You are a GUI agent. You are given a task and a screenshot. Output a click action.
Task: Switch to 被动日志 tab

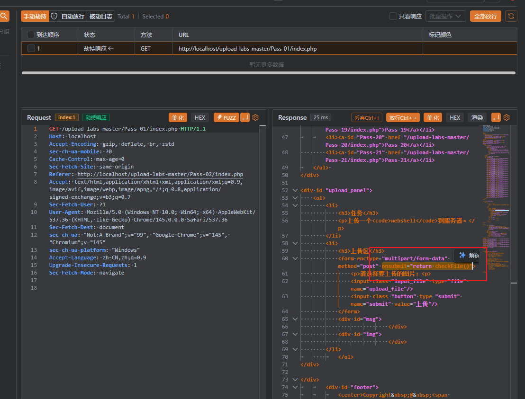pos(100,16)
